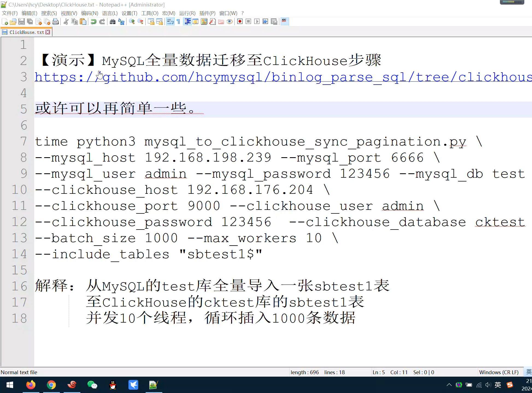Toggle document map panel
This screenshot has width=532, height=393.
(x=204, y=22)
